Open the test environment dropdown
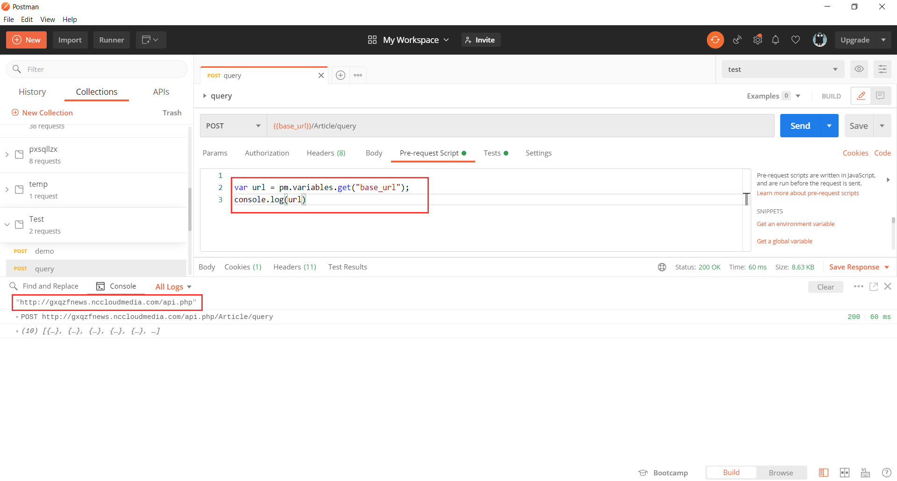This screenshot has height=481, width=897. (783, 69)
